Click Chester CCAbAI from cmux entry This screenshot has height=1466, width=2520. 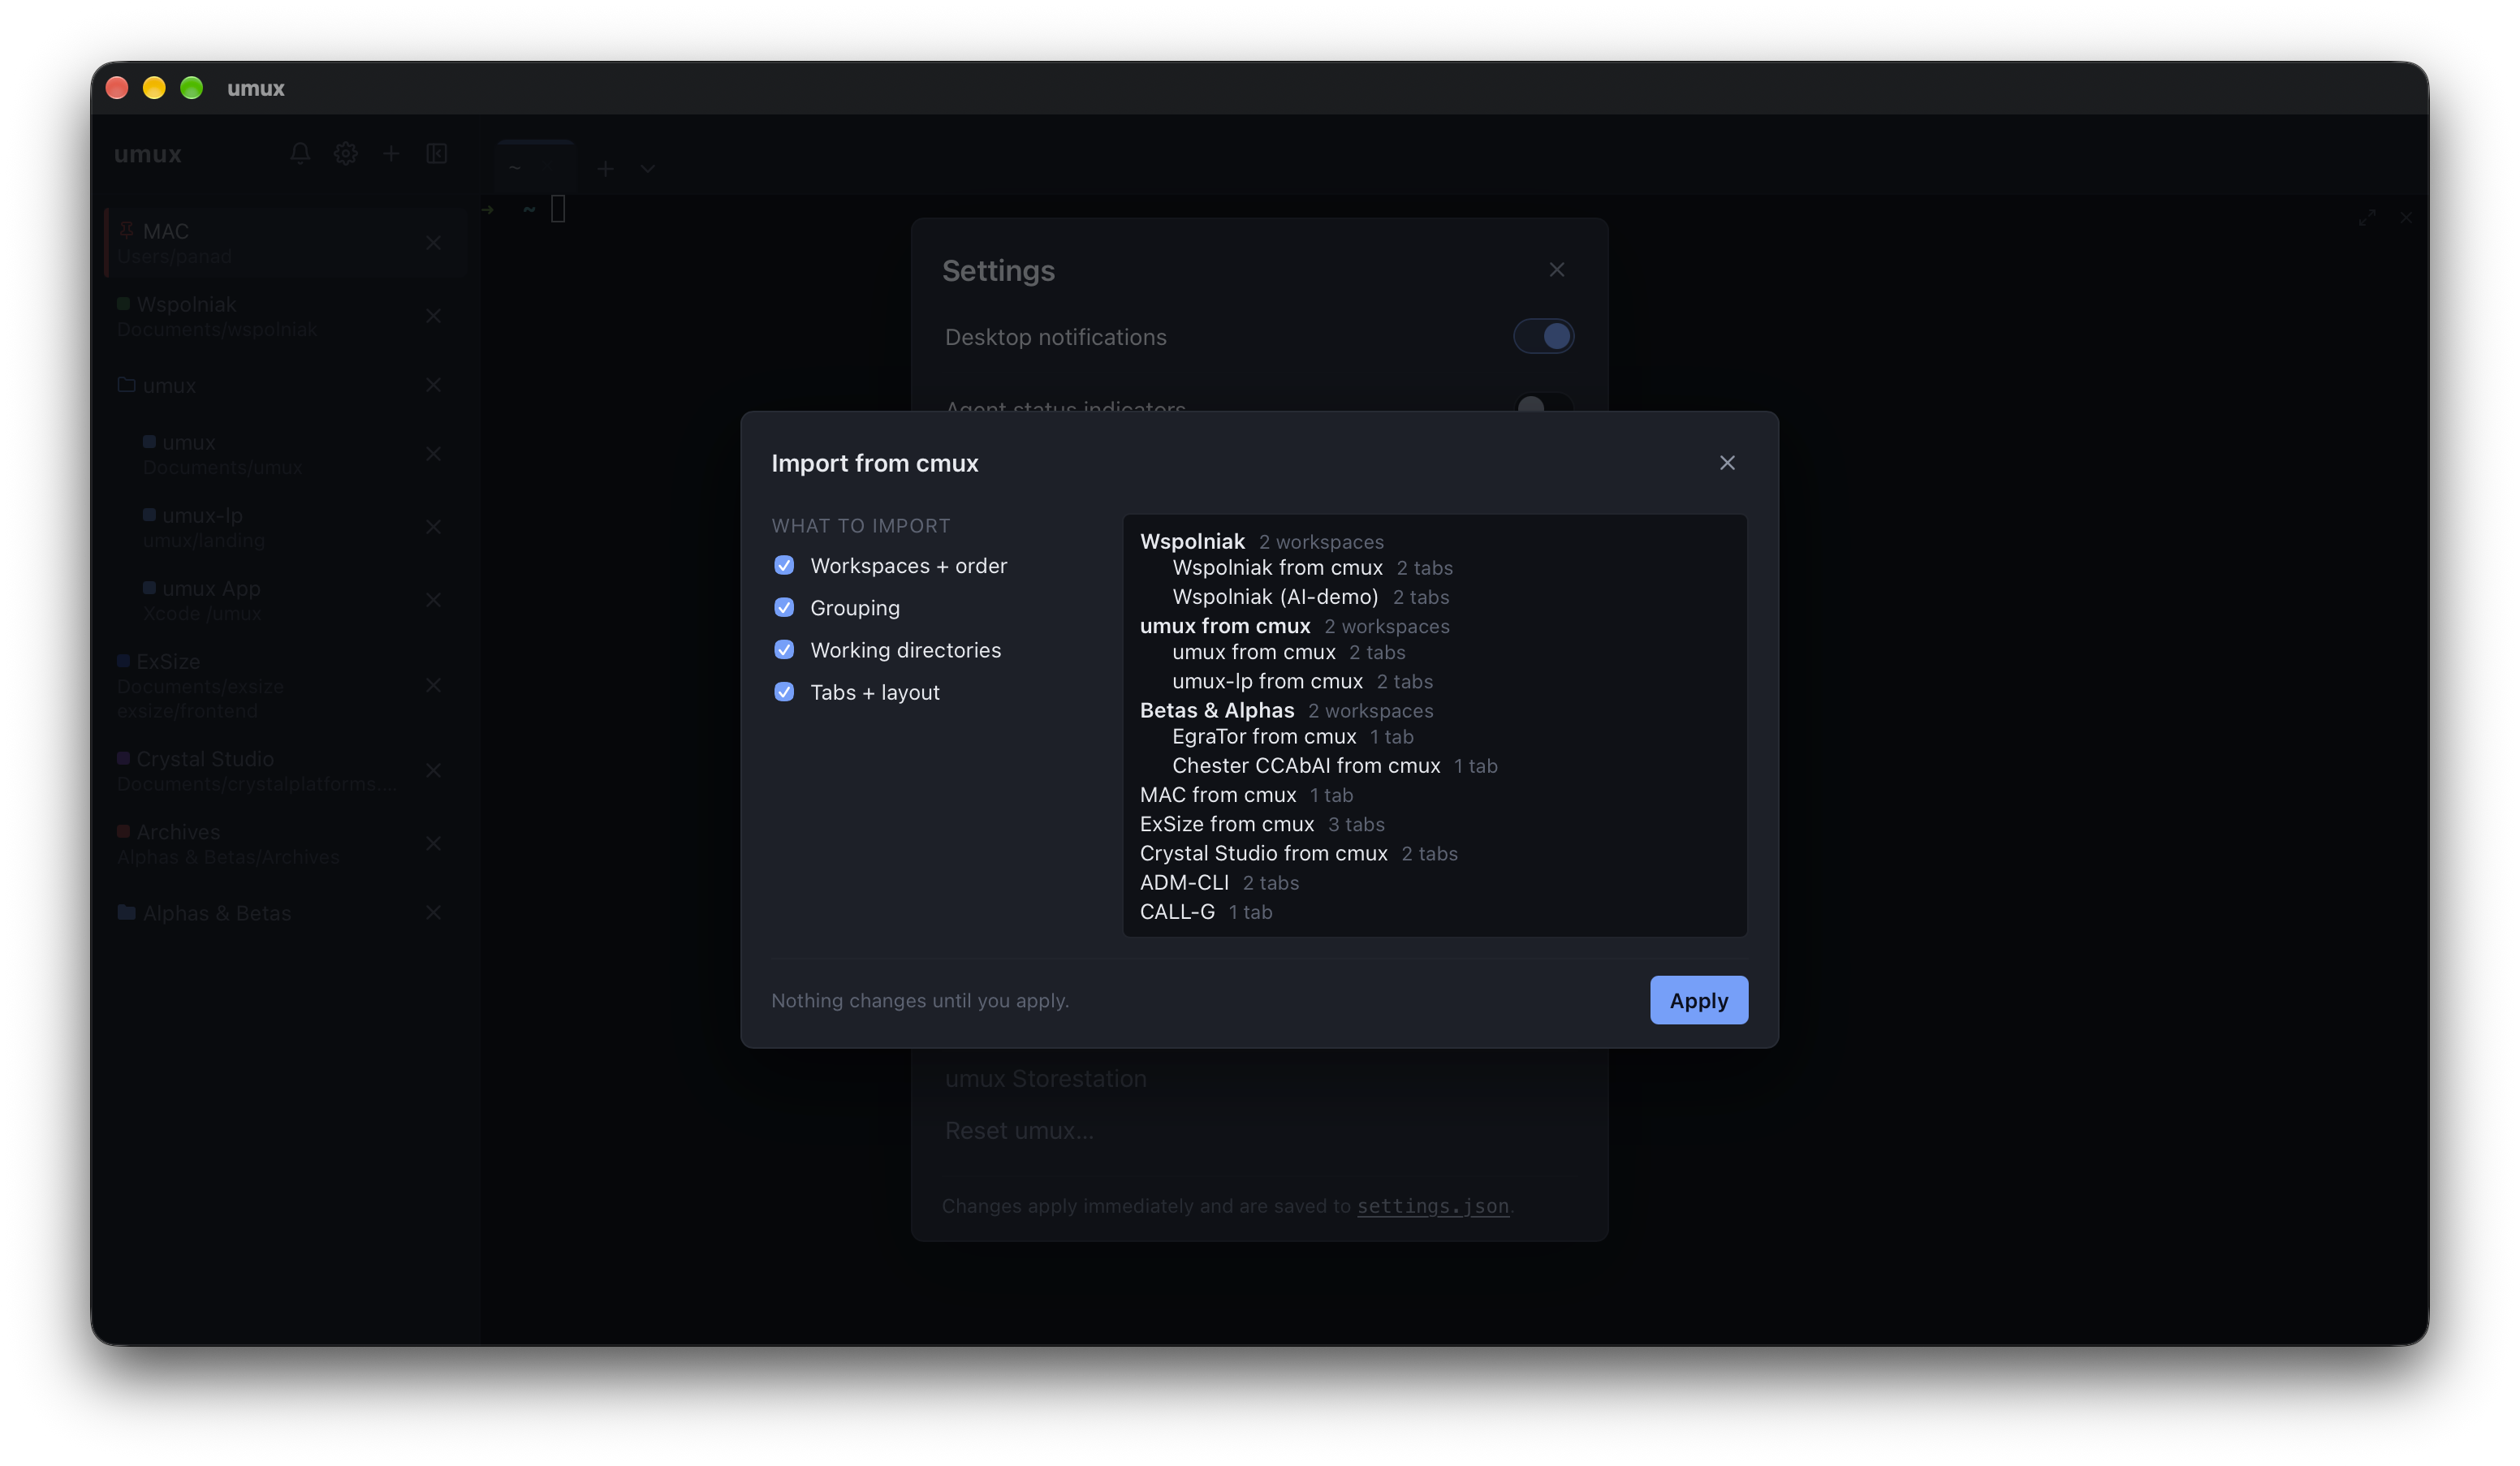click(x=1306, y=766)
